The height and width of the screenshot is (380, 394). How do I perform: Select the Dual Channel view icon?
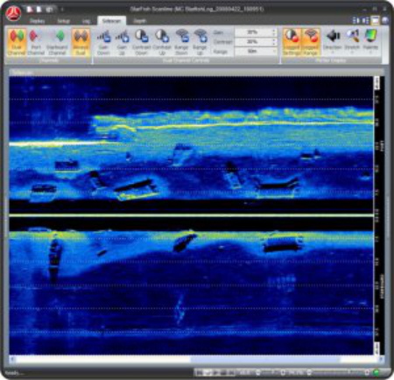point(17,42)
